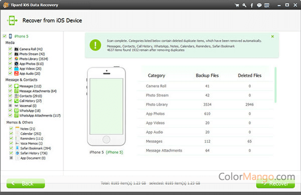
Task: Toggle the Messages (112) checkbox
Action: 11,86
